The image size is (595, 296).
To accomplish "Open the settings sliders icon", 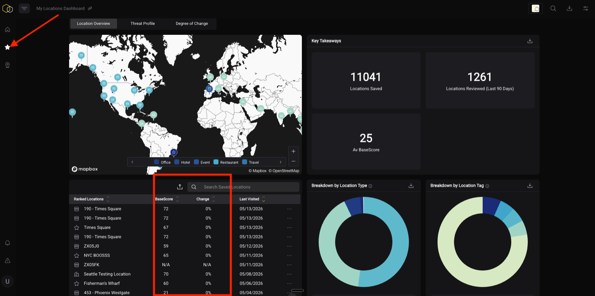I will point(585,8).
